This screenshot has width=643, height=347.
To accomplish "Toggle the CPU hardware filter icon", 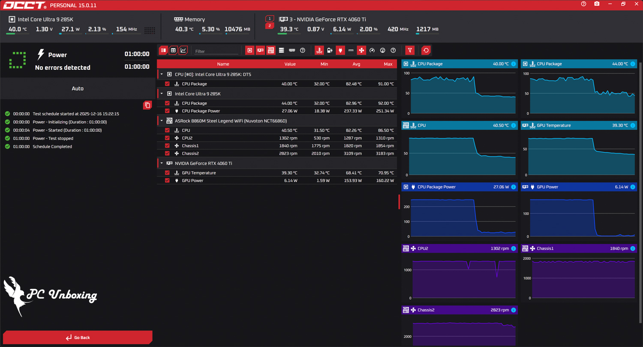I will (x=250, y=50).
